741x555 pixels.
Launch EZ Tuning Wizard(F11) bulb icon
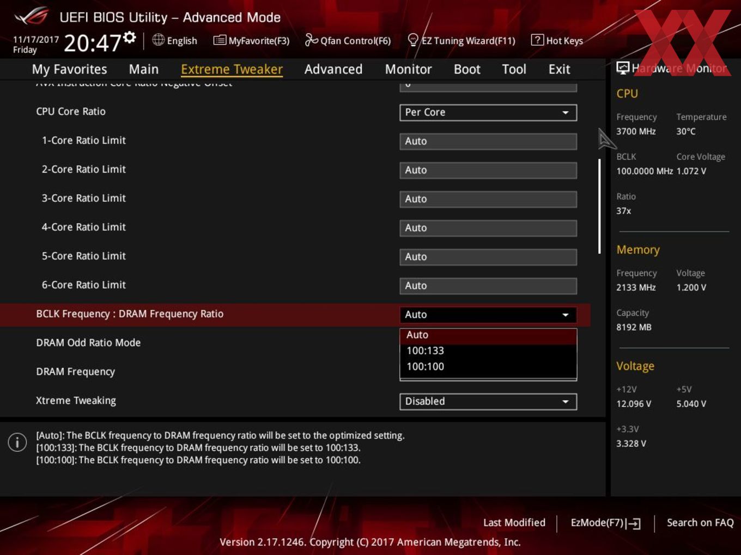(x=413, y=40)
